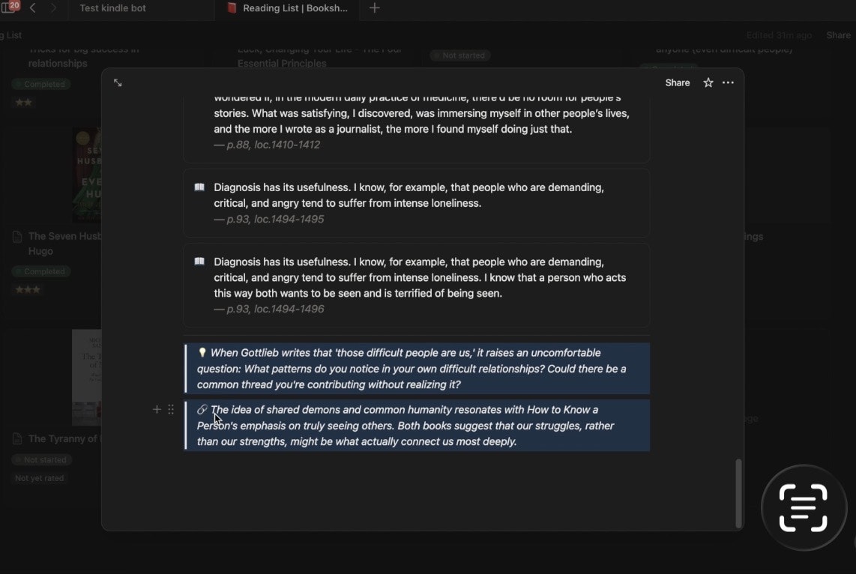
Task: Click the Share button
Action: 677,82
